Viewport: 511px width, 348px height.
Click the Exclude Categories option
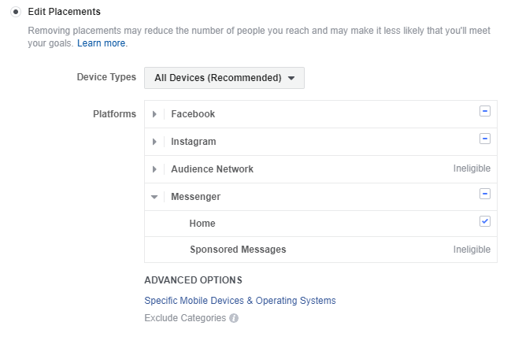tap(185, 318)
